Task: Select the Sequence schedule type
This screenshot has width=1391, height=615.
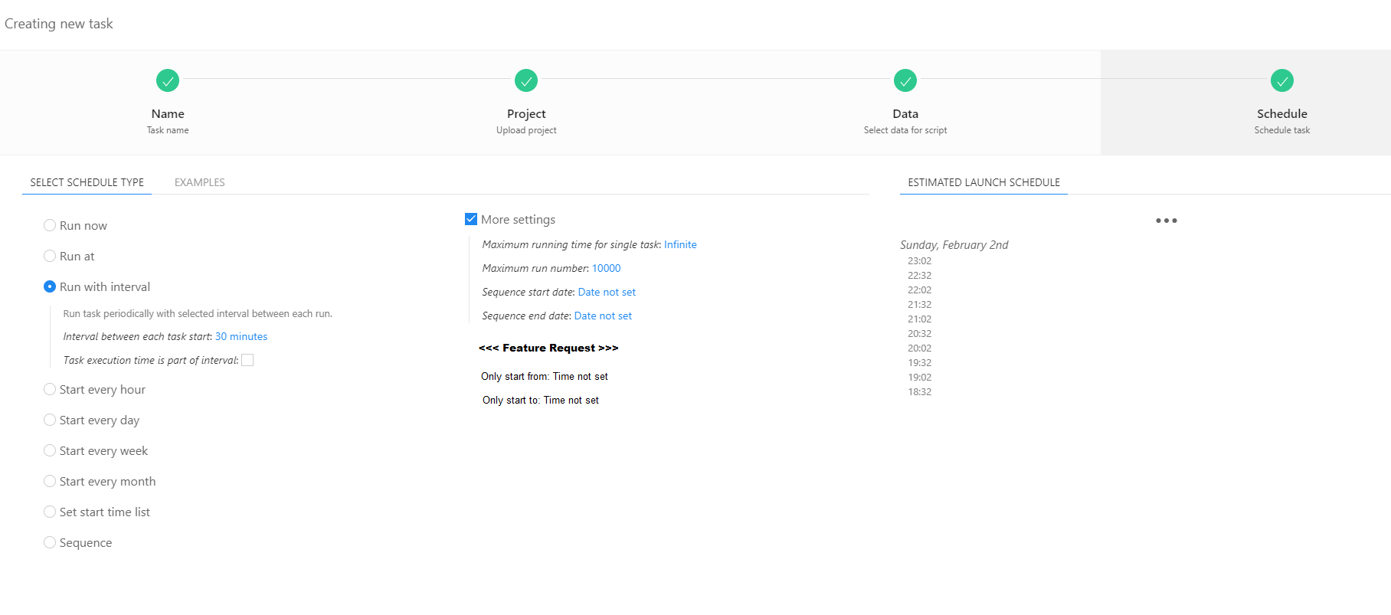Action: click(x=50, y=543)
